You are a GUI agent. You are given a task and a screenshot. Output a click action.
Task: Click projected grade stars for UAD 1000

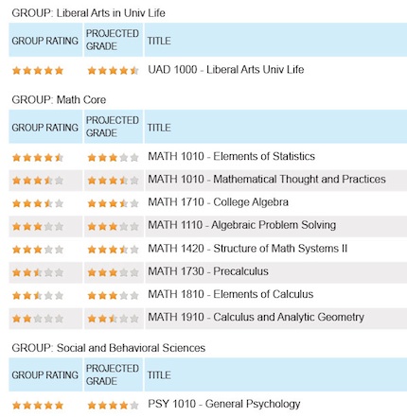pos(113,71)
